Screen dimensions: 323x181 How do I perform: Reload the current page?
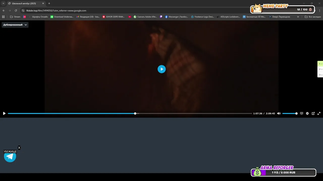(x=16, y=11)
